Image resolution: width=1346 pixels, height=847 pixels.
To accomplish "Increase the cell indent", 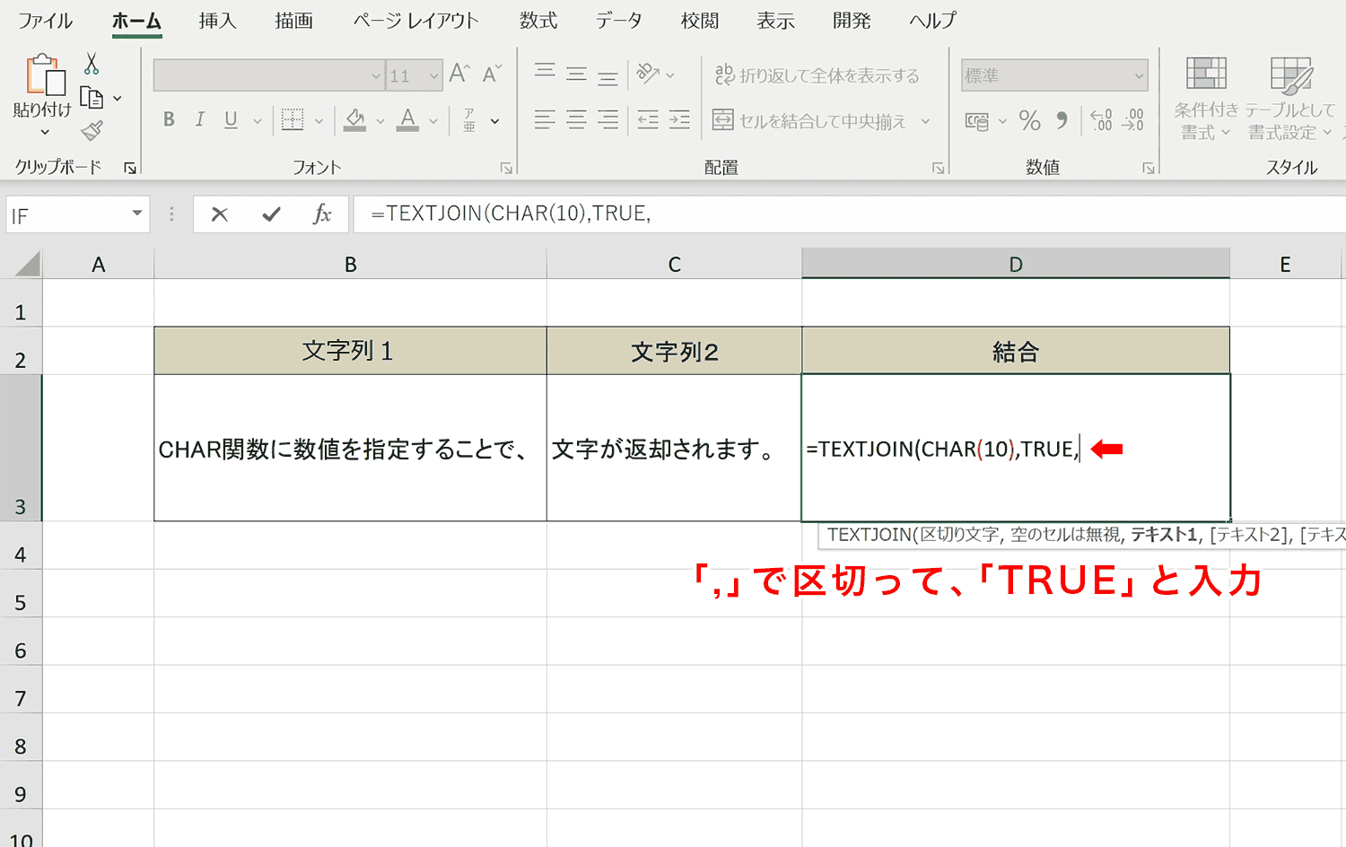I will 679,120.
